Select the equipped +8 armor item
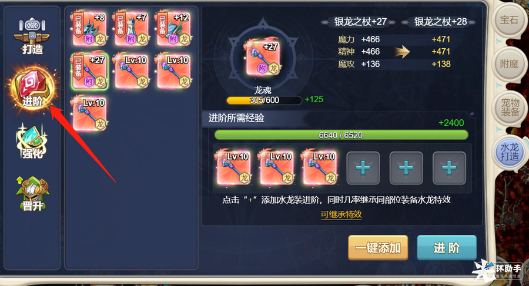 pyautogui.click(x=89, y=28)
